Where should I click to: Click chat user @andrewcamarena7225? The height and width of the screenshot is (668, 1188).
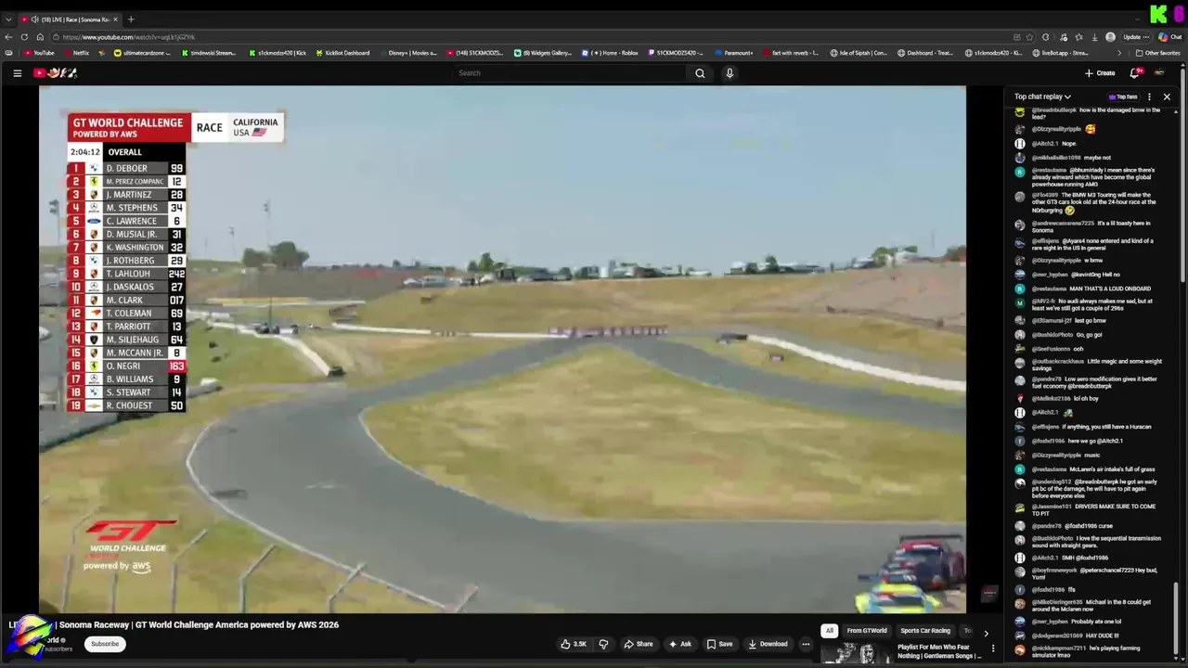click(x=1064, y=224)
